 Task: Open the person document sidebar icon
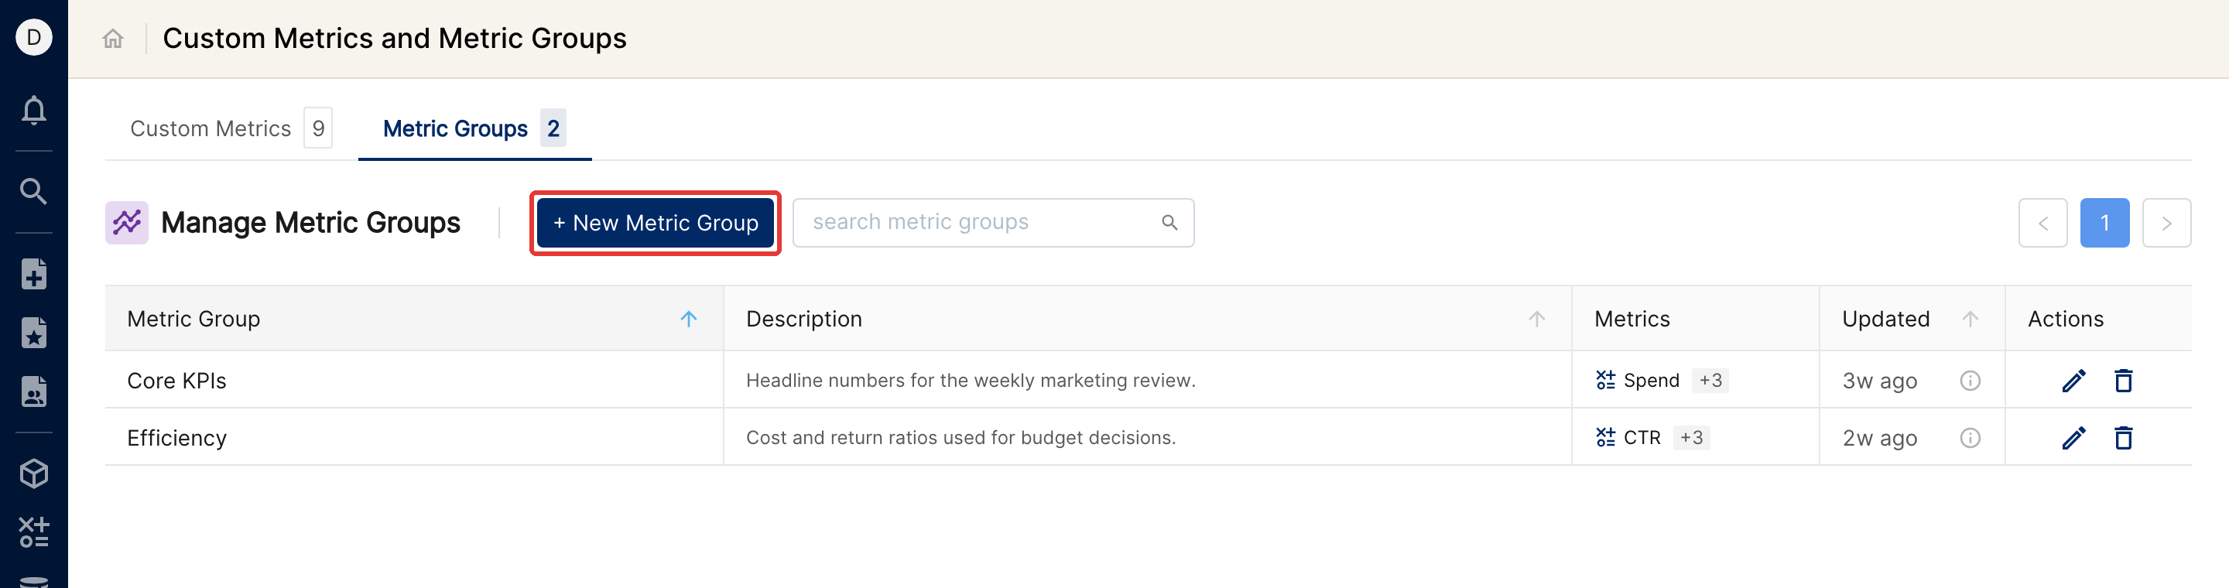coord(34,391)
